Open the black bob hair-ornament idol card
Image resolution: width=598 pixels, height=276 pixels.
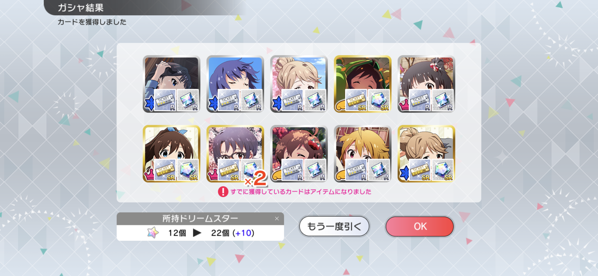(x=426, y=84)
